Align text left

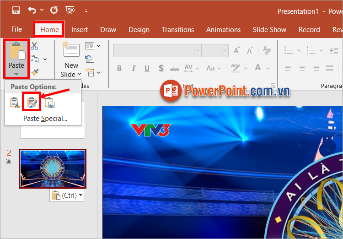click(x=289, y=68)
